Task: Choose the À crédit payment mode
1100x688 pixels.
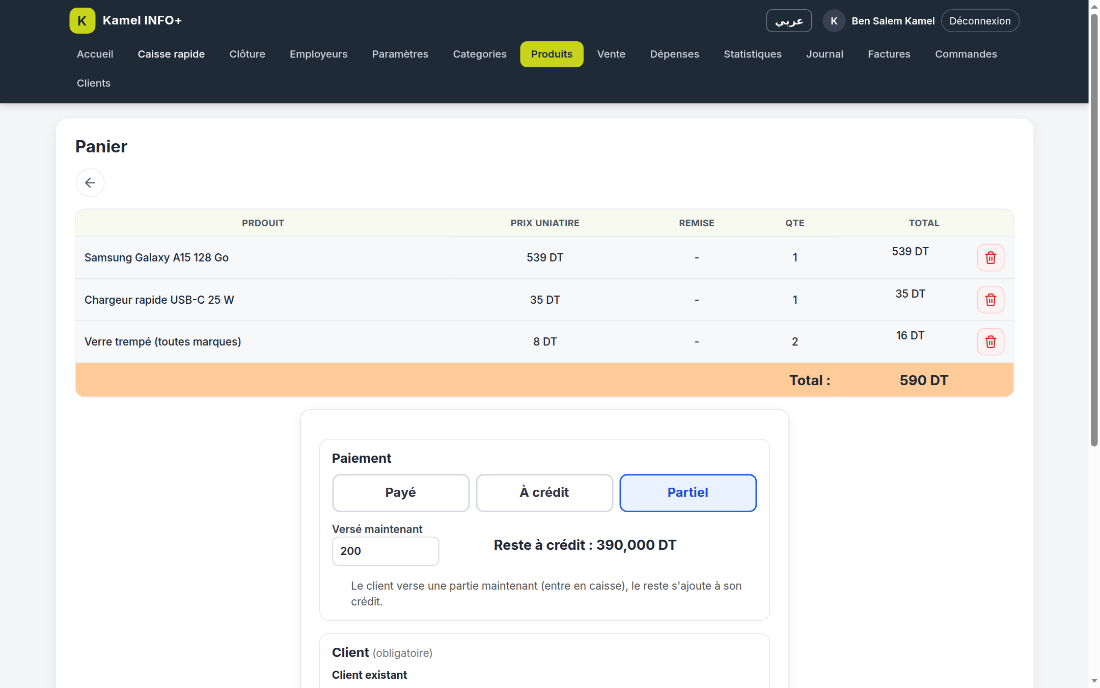Action: (x=544, y=493)
